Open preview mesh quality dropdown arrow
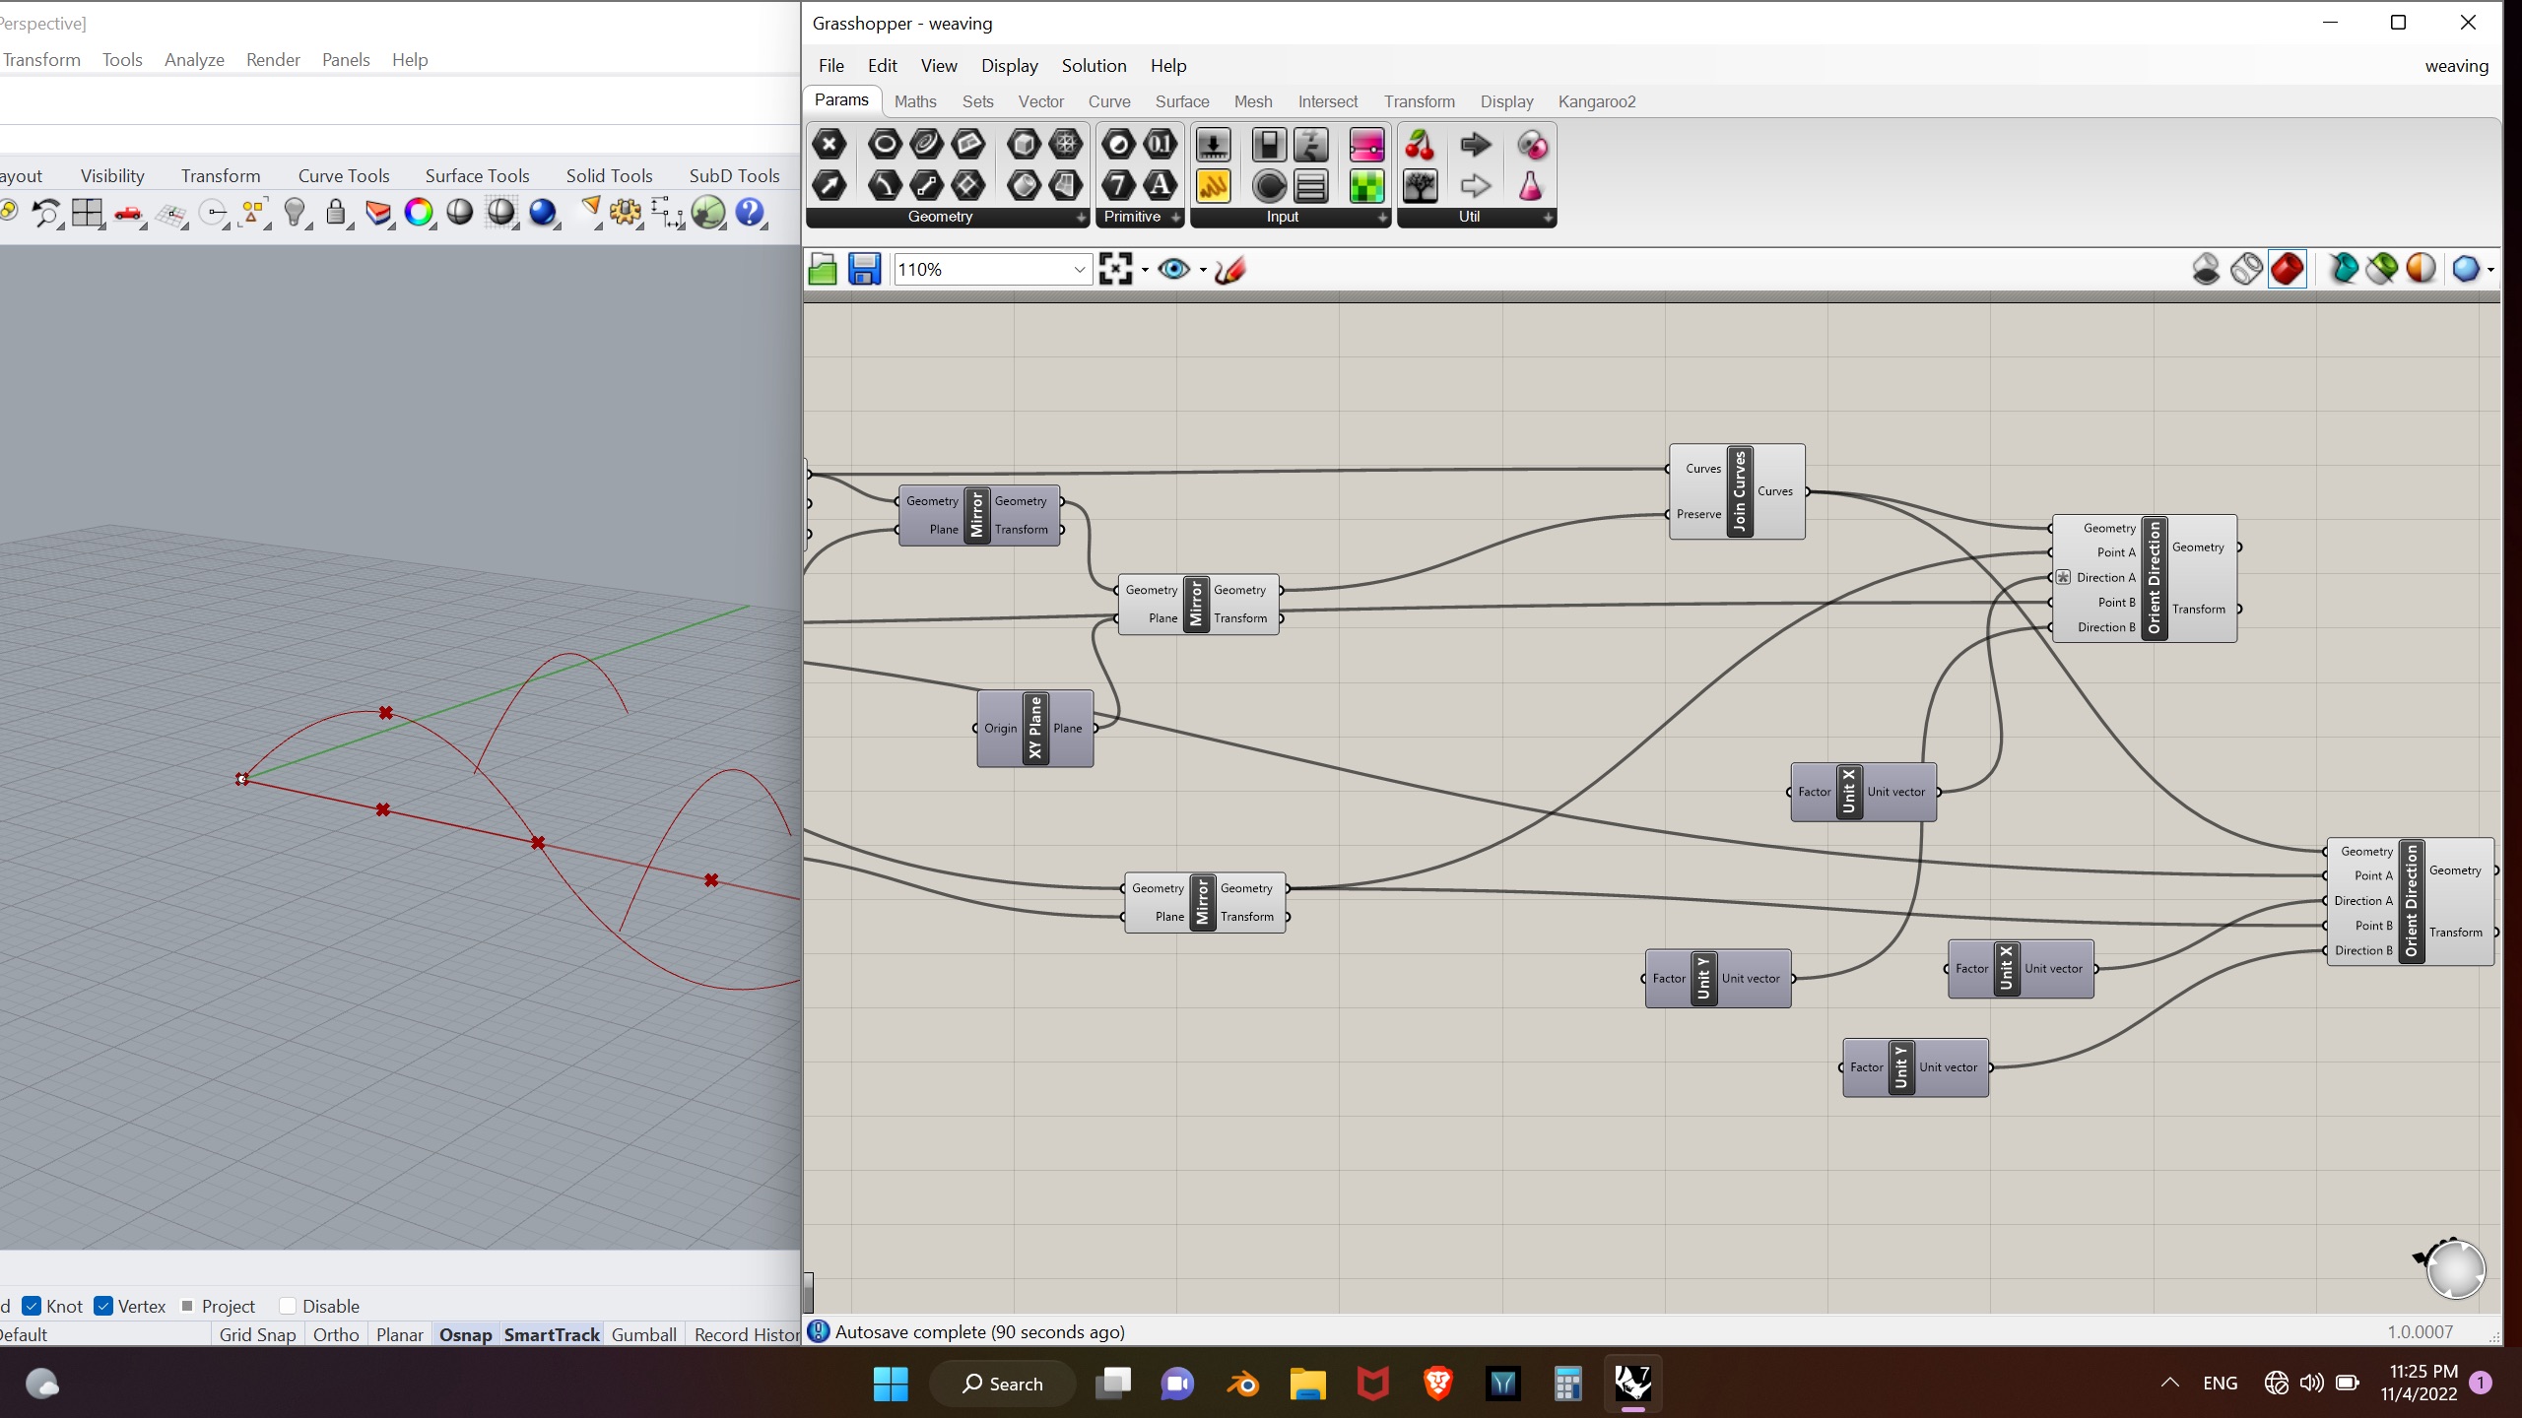 coord(2490,269)
